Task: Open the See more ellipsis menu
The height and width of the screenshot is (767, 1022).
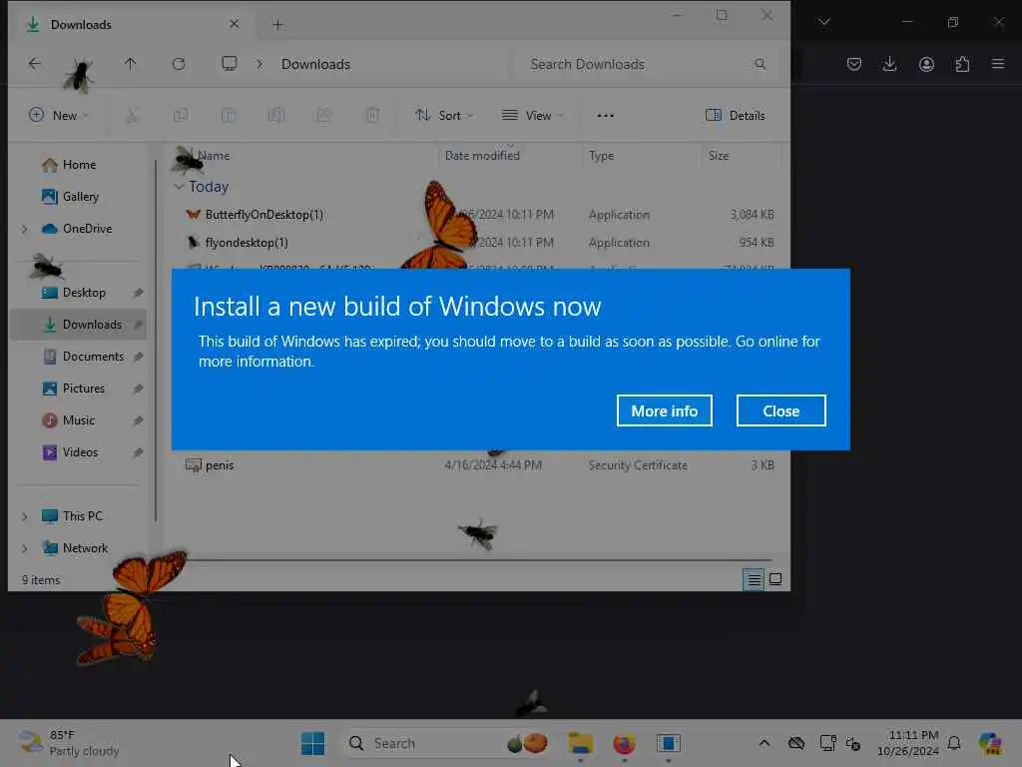Action: pos(606,116)
